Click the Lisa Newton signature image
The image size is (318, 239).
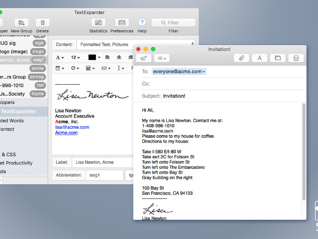pos(93,95)
